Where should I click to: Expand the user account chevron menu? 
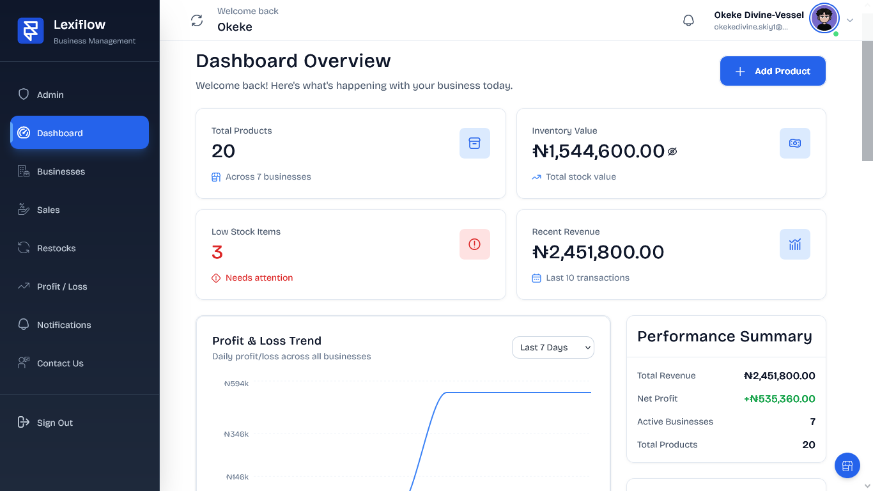tap(850, 20)
